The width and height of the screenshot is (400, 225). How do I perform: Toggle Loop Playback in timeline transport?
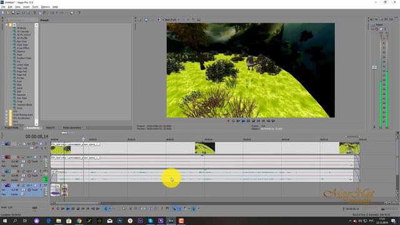(x=57, y=209)
